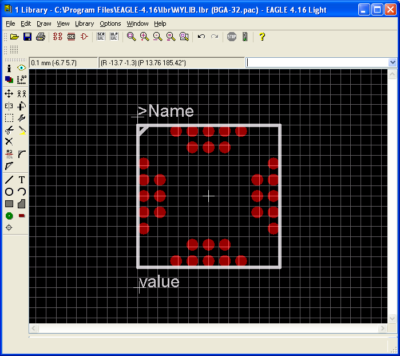Select the Text tool
400x356 pixels.
[22, 180]
